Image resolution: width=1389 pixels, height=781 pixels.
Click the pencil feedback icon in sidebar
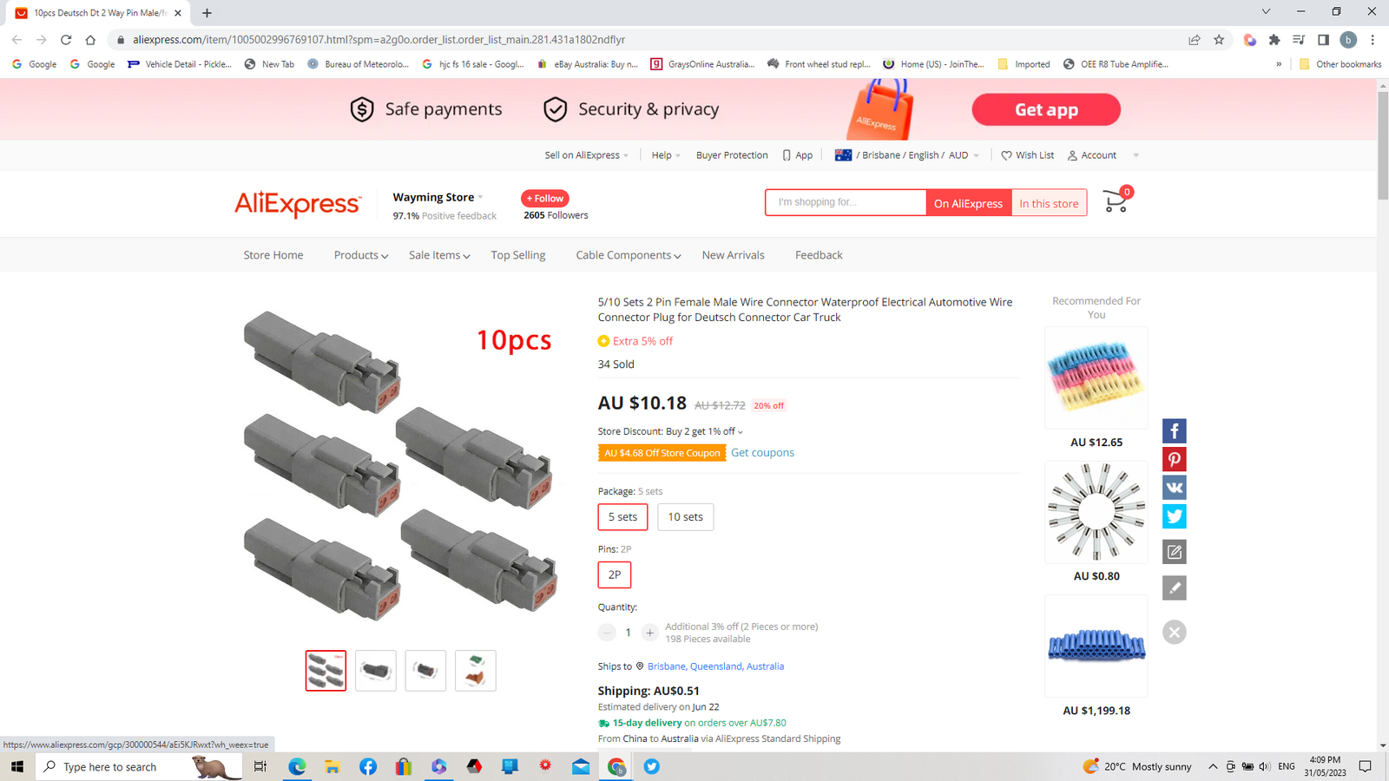[1174, 587]
